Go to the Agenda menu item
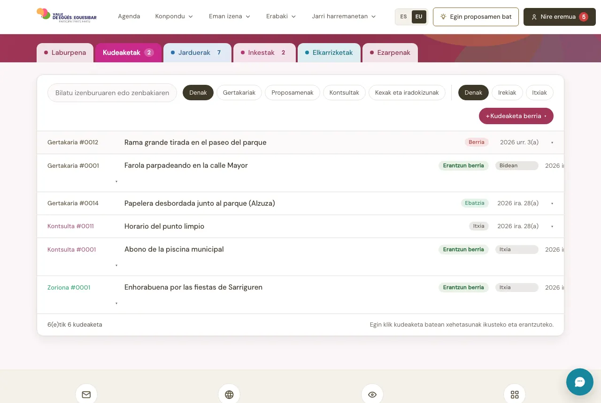 (129, 16)
